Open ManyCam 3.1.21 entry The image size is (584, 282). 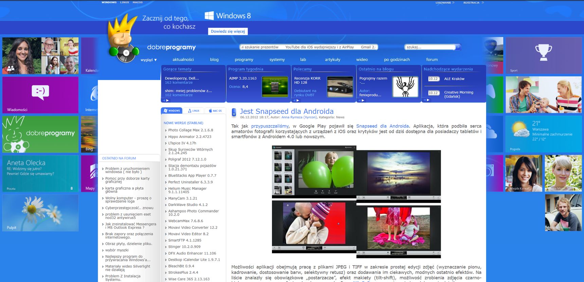pyautogui.click(x=182, y=198)
